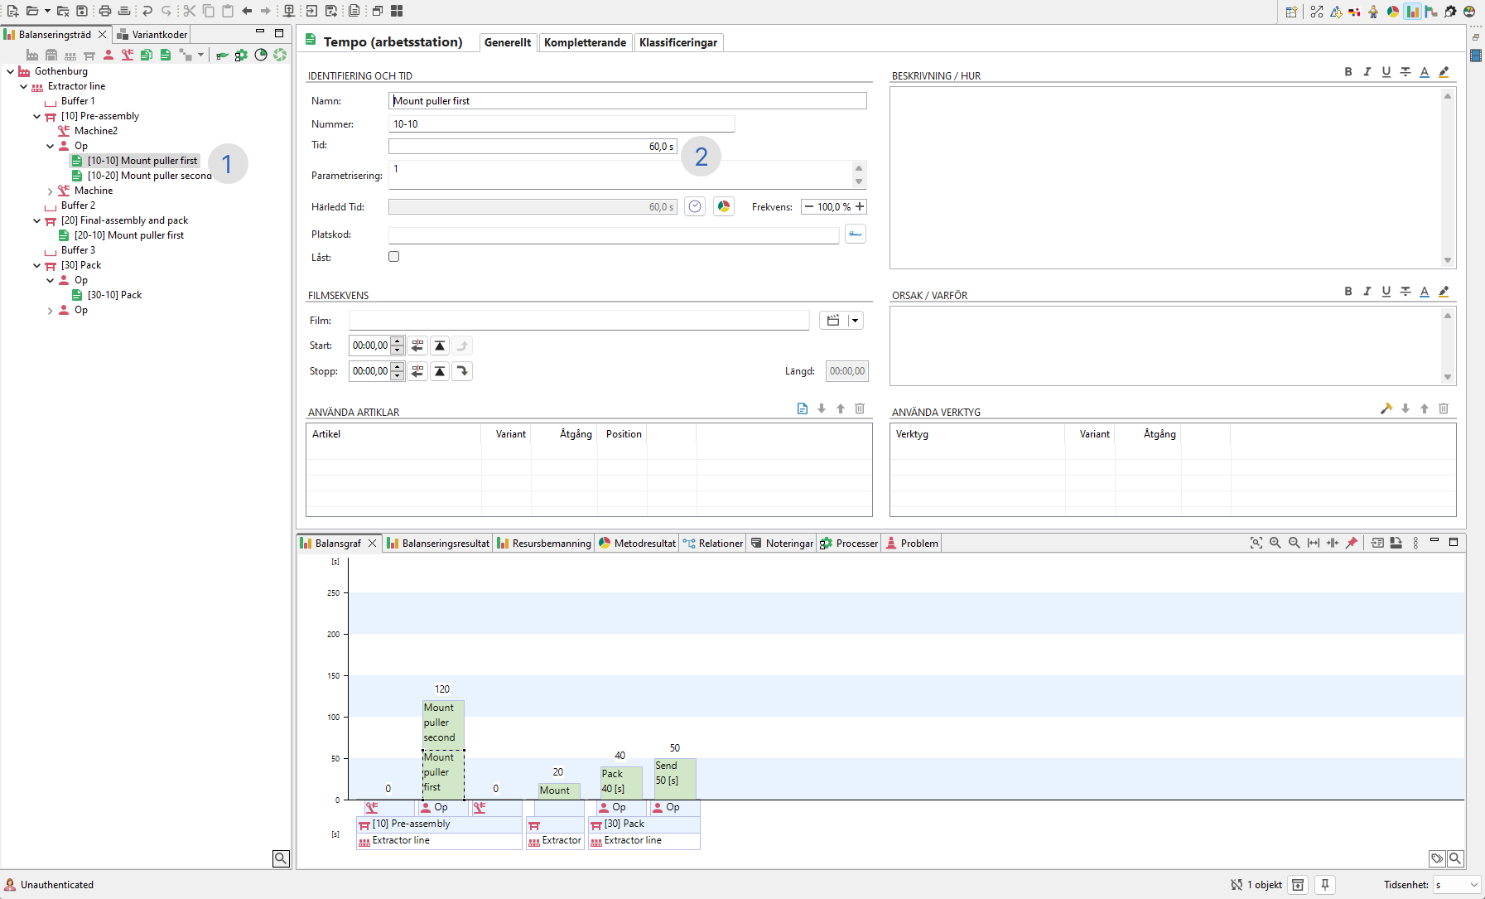Screen dimensions: 1485x899
Task: Click delete icon in Använda artiklar
Action: pyautogui.click(x=860, y=408)
